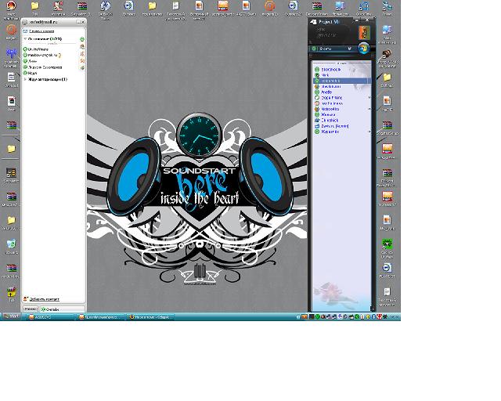Expand the 'Ждут авторизации (1)' group
501x401 pixels.
coord(25,79)
